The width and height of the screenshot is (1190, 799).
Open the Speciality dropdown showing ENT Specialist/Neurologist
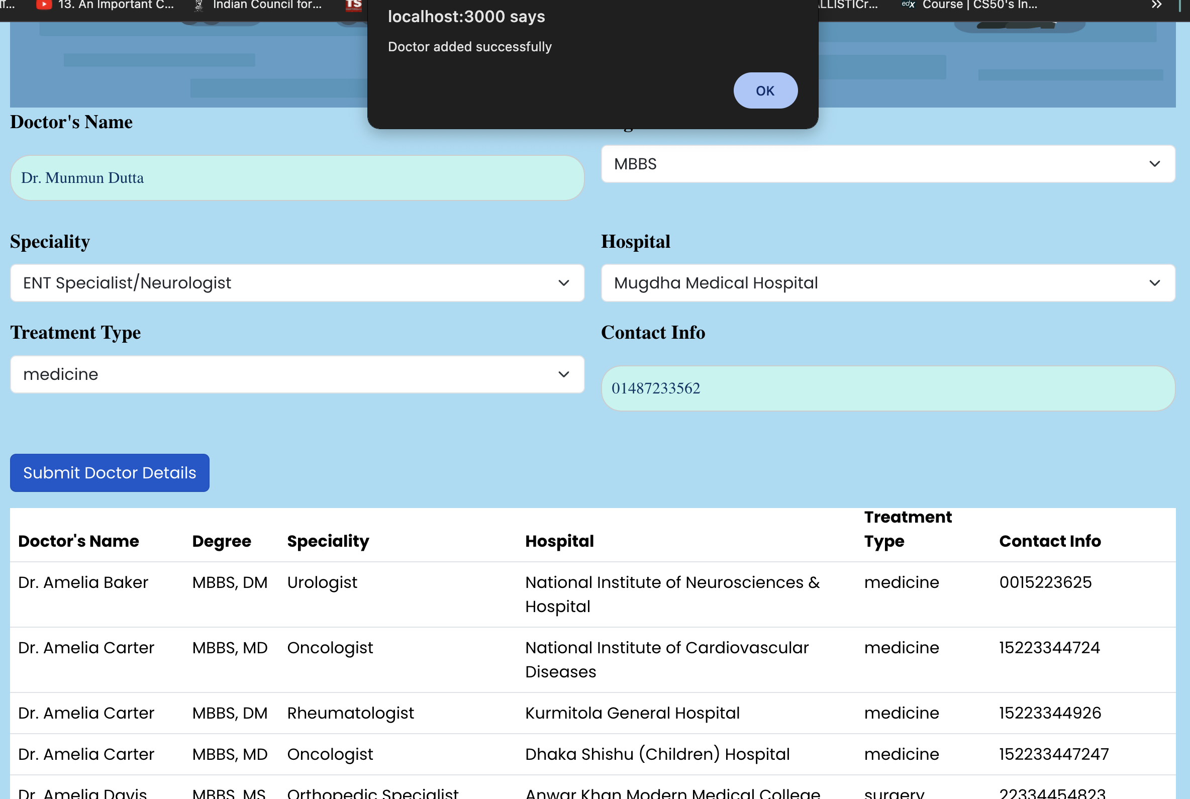[x=296, y=283]
